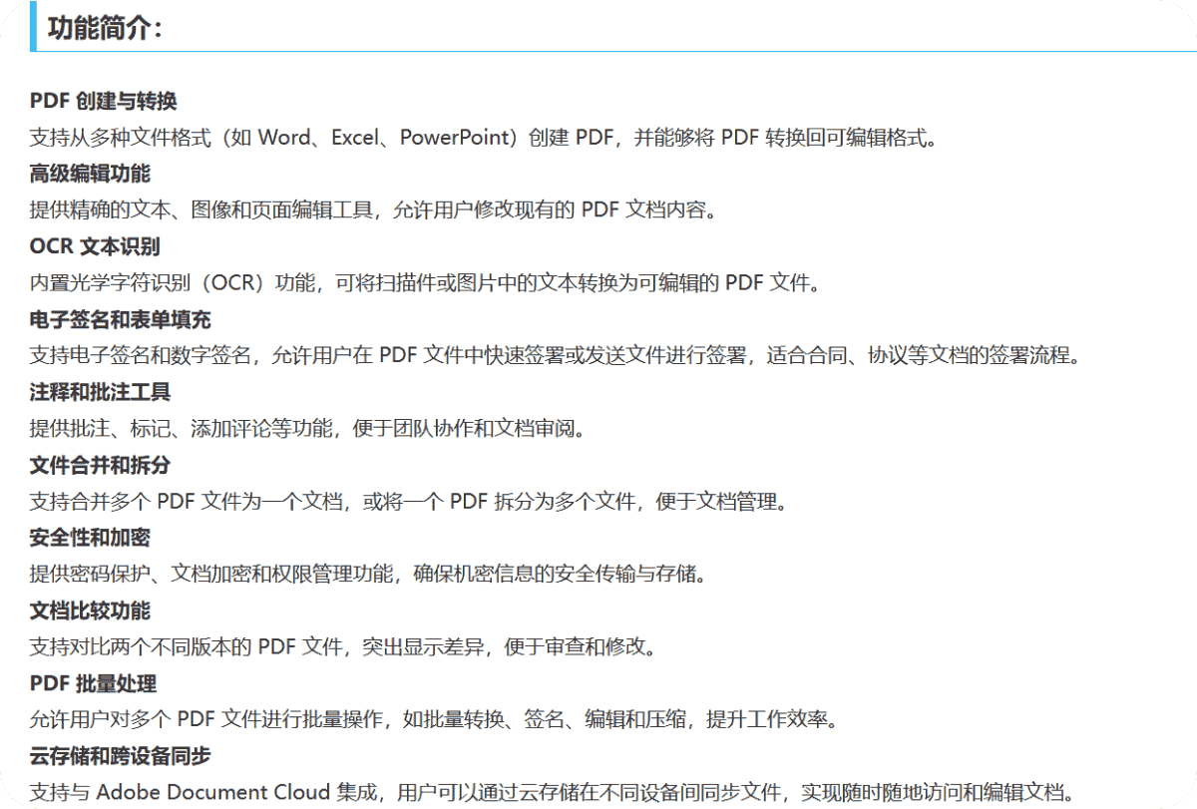Click the paragraph starting with '提供密码保护'
This screenshot has height=809, width=1197.
pos(367,574)
